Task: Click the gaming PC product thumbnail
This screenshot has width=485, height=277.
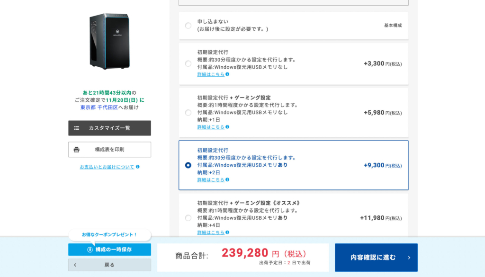Action: [108, 41]
